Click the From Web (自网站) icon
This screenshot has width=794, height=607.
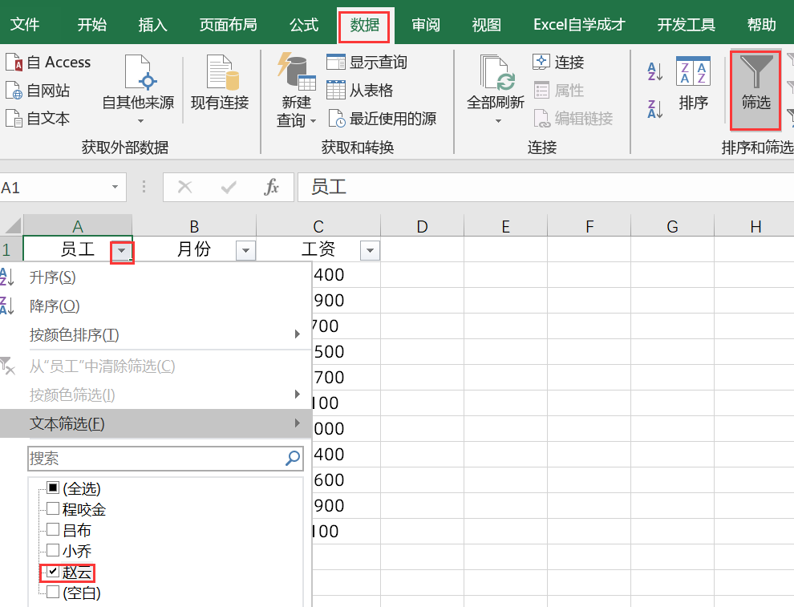click(x=14, y=91)
